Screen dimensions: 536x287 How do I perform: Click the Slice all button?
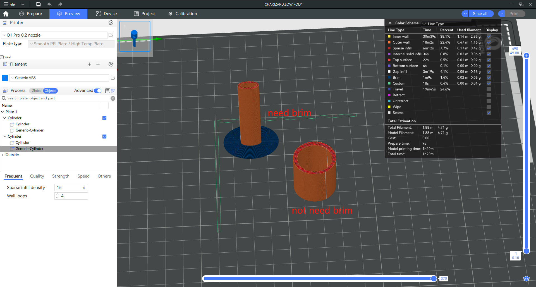[480, 14]
